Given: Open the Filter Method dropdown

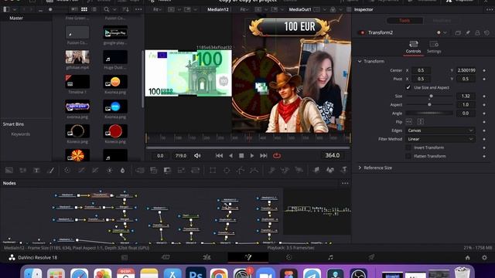Looking at the screenshot, I should click(440, 139).
